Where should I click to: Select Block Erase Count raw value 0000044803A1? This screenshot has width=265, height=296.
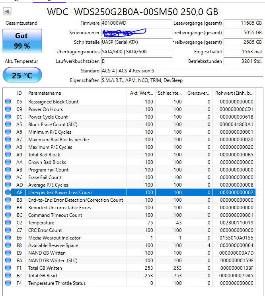tap(236, 125)
